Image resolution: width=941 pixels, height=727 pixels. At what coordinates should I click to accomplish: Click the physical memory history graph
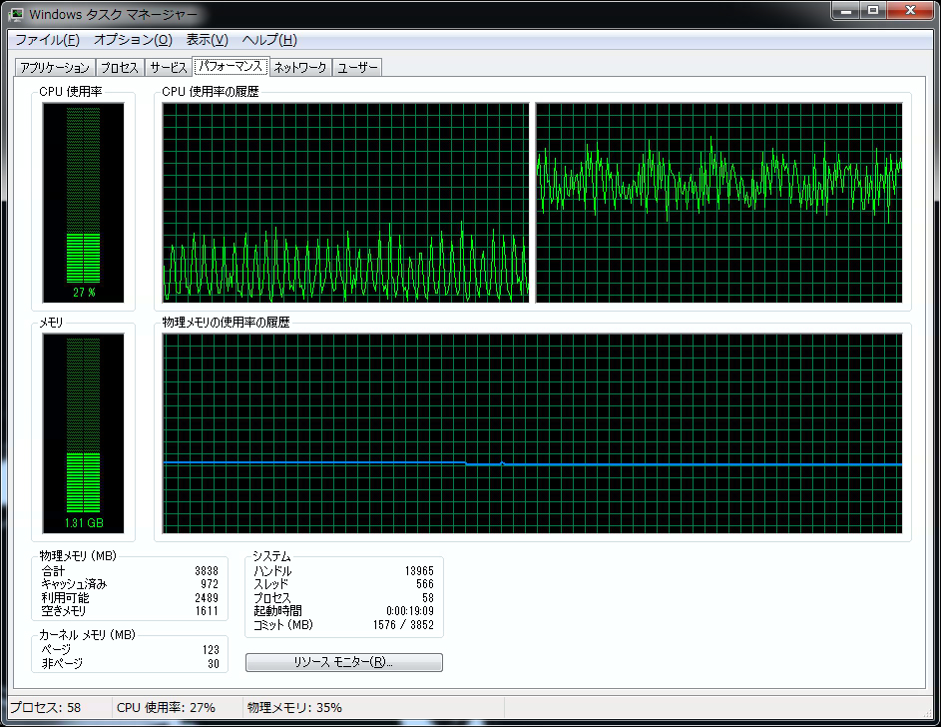pyautogui.click(x=532, y=433)
